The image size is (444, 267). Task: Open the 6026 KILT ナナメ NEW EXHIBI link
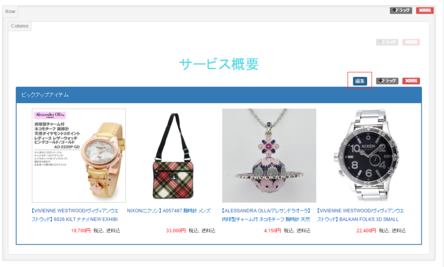click(x=75, y=215)
